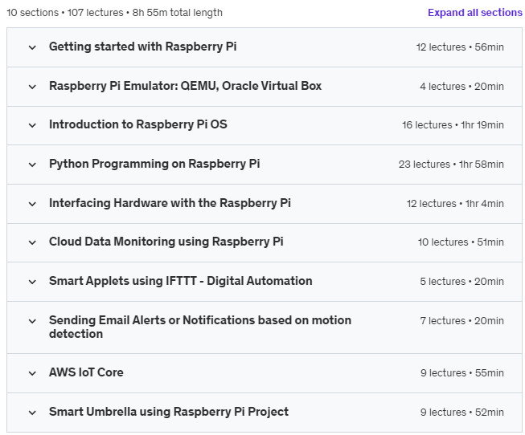Click the 23 lectures • 1hr 58min text

coord(451,165)
